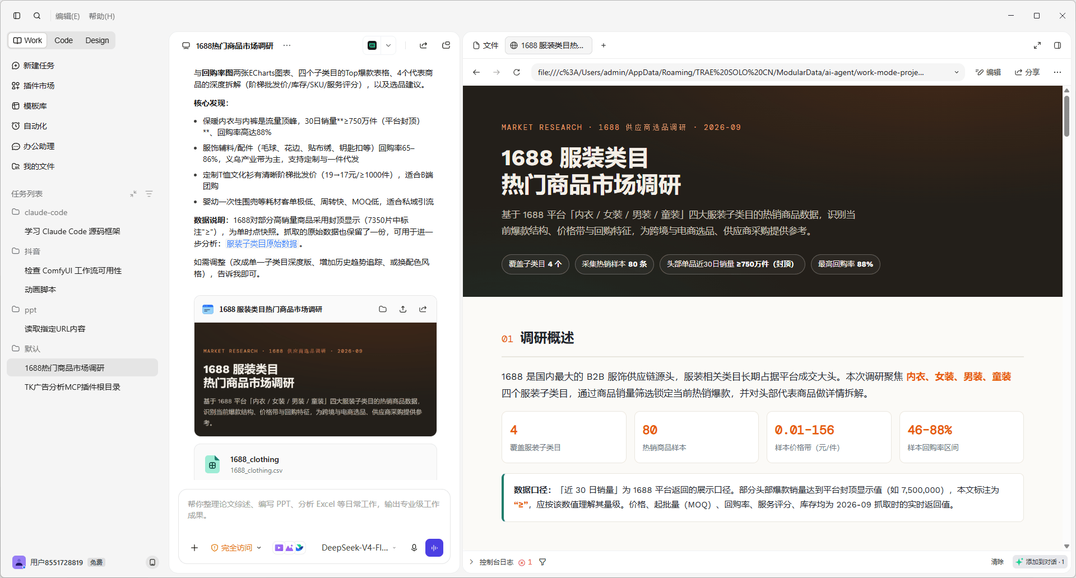1076x578 pixels.
Task: Select the 1688 服装类目热... preview tab
Action: (548, 45)
